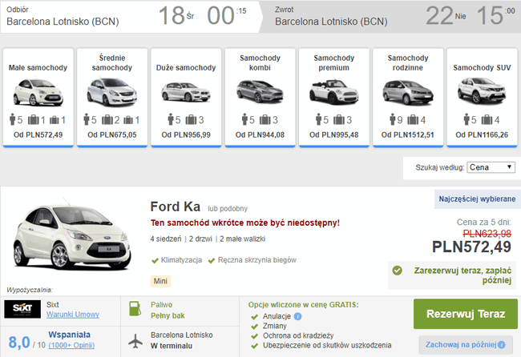Click the crossed-out price PLN623,98
This screenshot has width=521, height=357.
(x=487, y=234)
